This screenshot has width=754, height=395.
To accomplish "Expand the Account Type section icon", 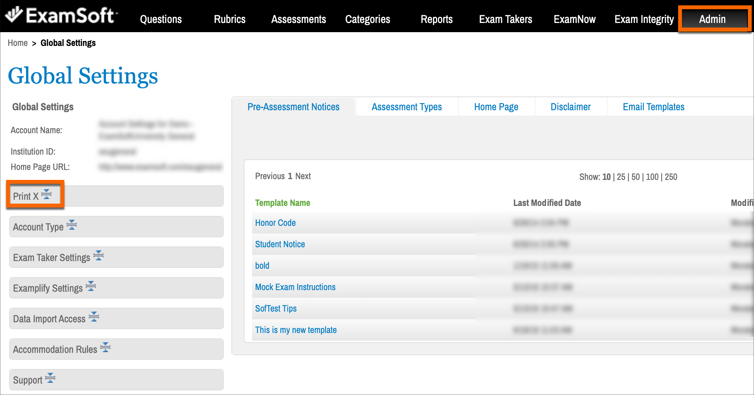I will [72, 225].
